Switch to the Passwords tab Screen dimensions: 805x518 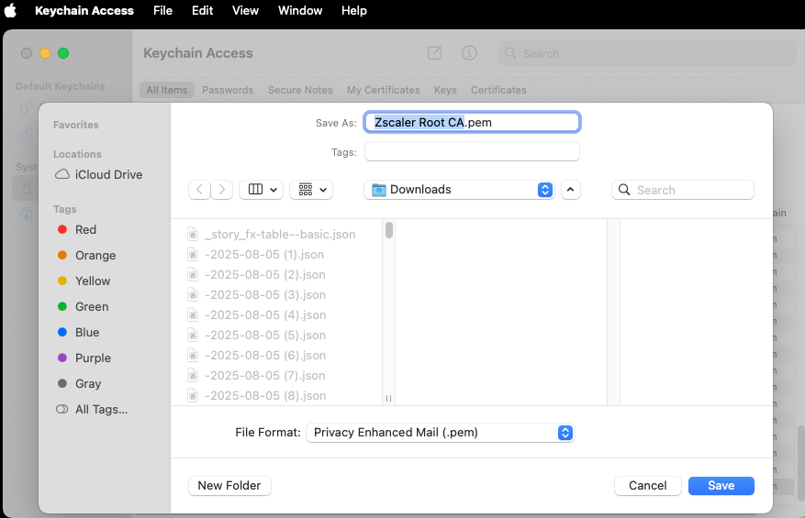click(x=228, y=90)
